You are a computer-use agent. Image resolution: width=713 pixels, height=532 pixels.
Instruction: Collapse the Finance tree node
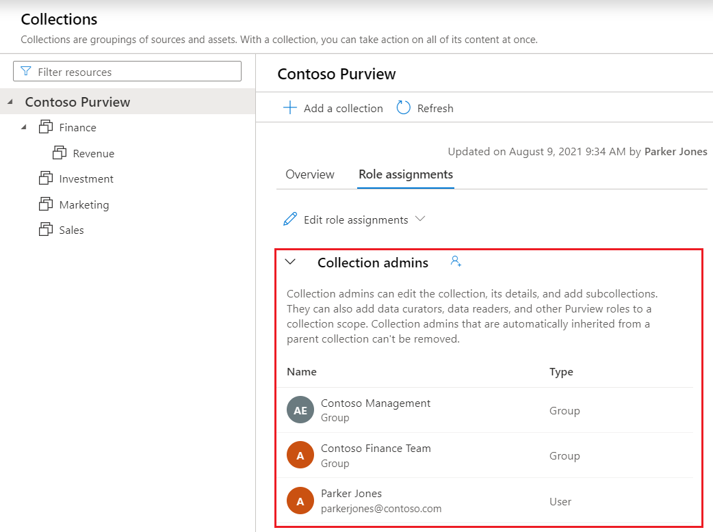click(x=25, y=127)
